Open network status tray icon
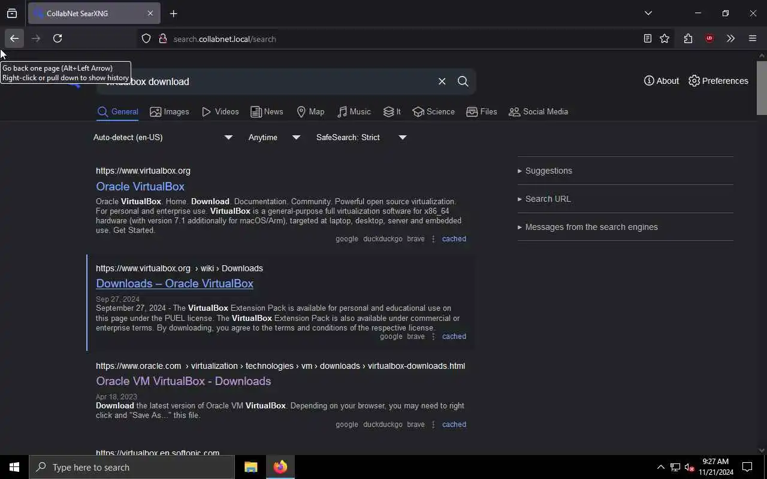 (x=675, y=467)
